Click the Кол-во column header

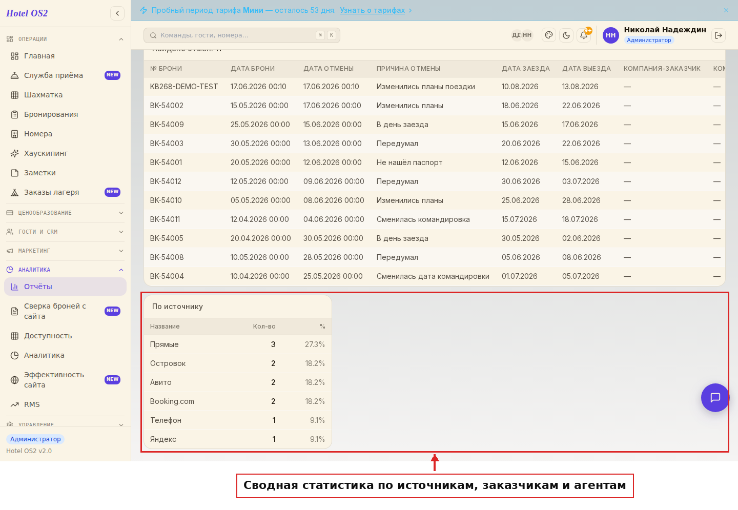(x=264, y=327)
